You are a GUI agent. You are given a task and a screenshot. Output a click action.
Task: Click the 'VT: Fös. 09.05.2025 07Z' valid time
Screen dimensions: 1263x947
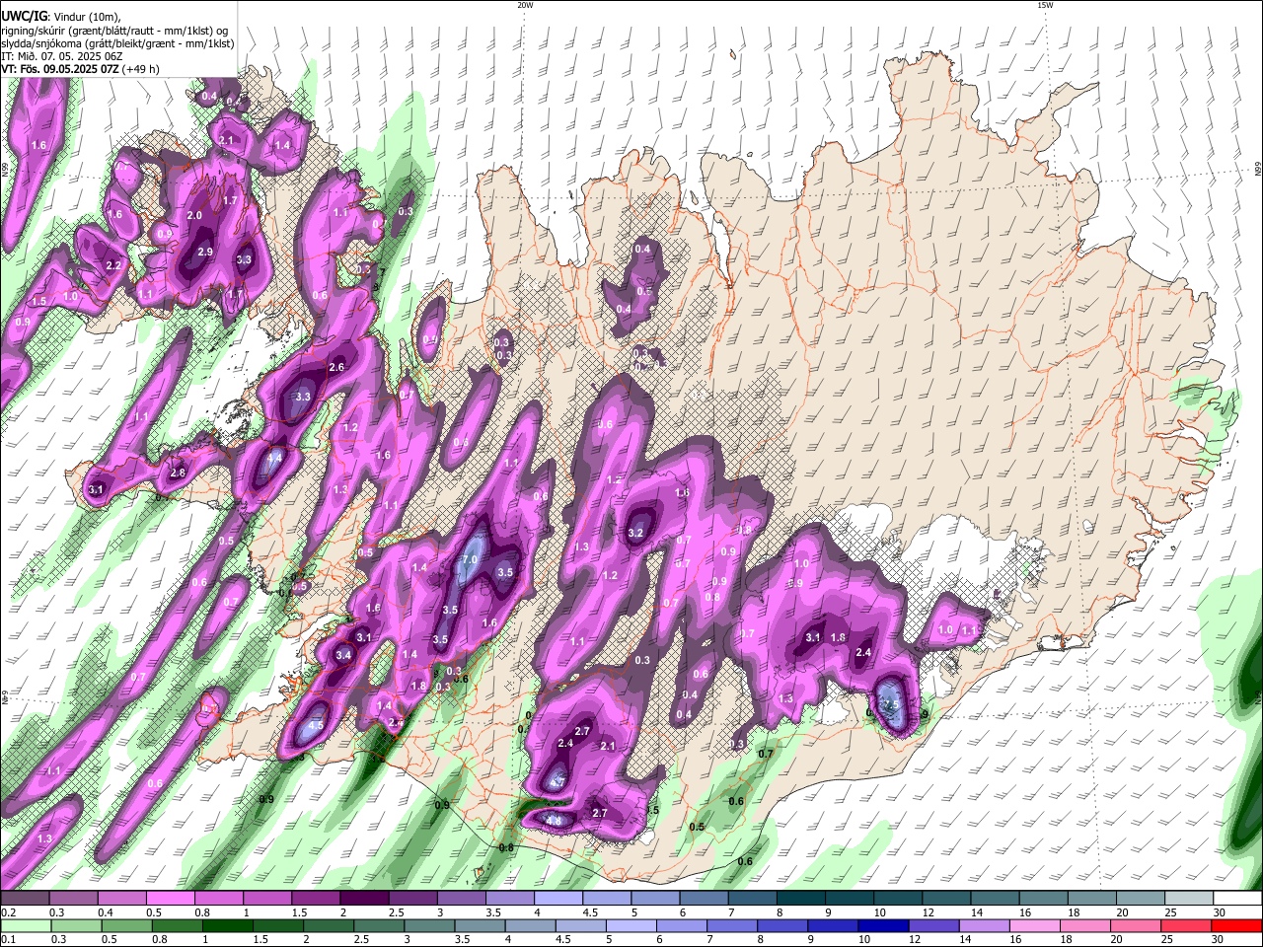(x=61, y=69)
